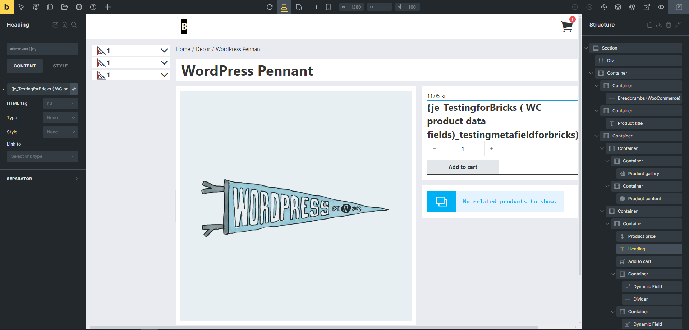Select Product content in Structure tree
Screen dimensions: 689x330
click(649, 199)
